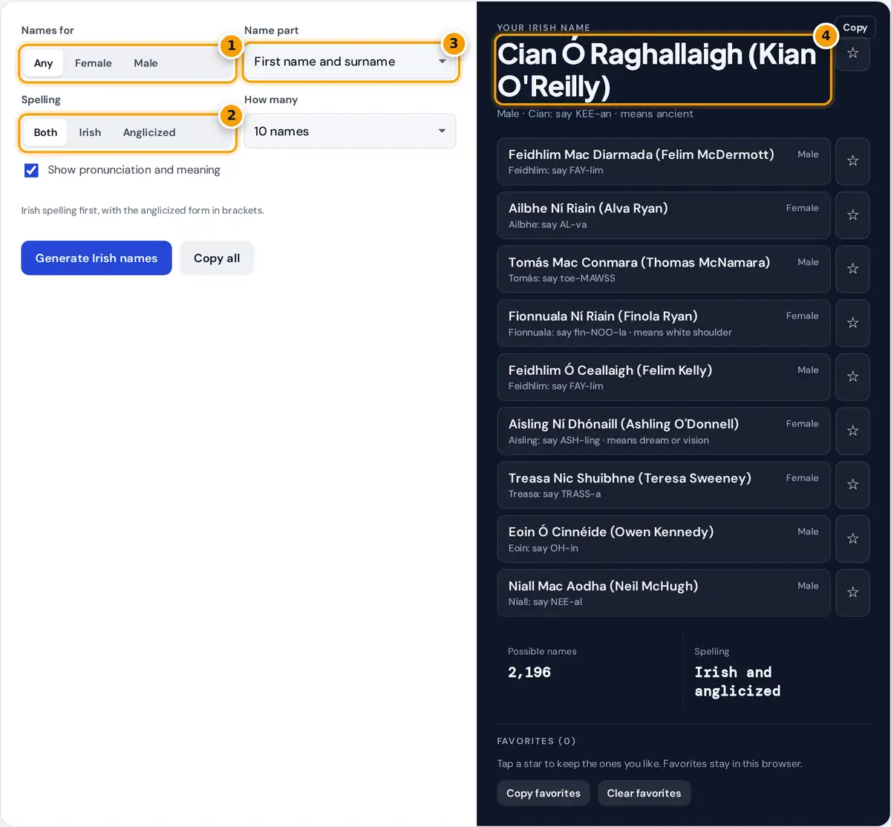
Task: Star the featured name Cian Ó Raghallaigh
Action: pos(852,53)
